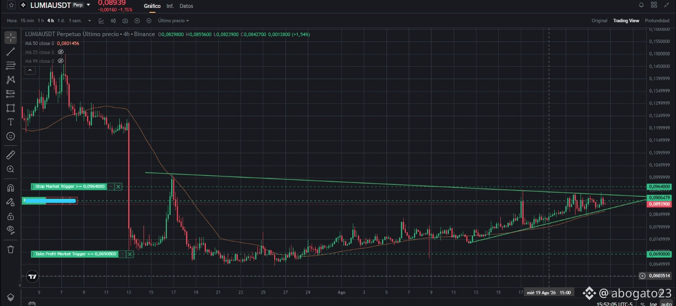The width and height of the screenshot is (676, 306).
Task: Open the object tree layers icon
Action: (x=10, y=297)
